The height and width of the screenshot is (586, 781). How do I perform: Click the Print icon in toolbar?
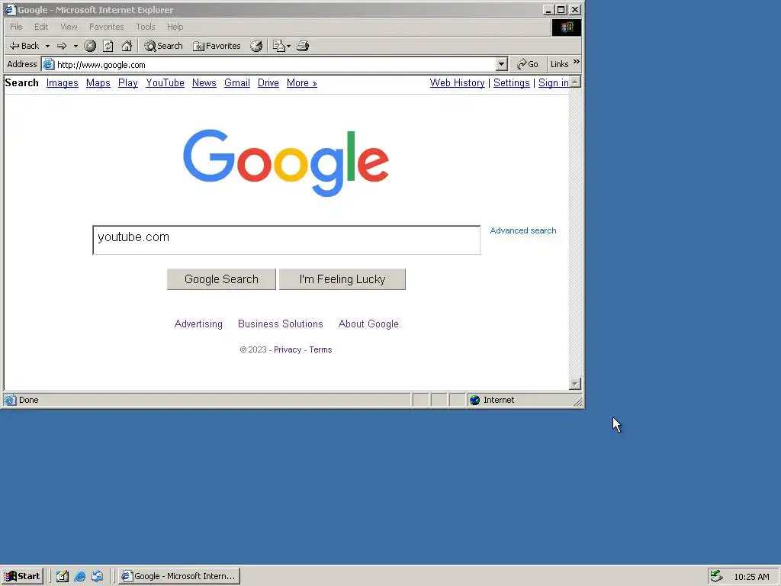[303, 46]
